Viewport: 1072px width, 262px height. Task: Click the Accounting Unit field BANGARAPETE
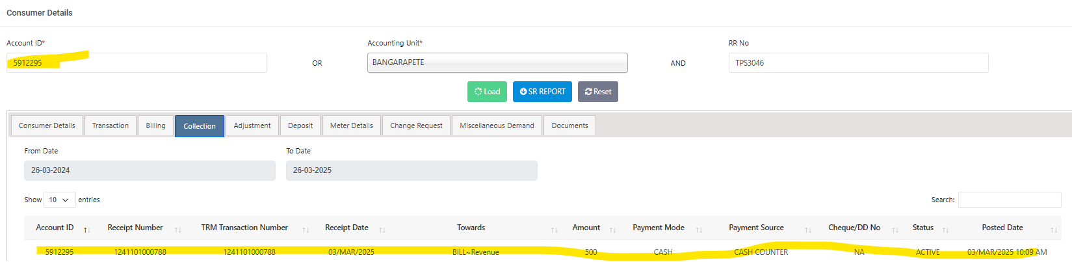pyautogui.click(x=497, y=62)
